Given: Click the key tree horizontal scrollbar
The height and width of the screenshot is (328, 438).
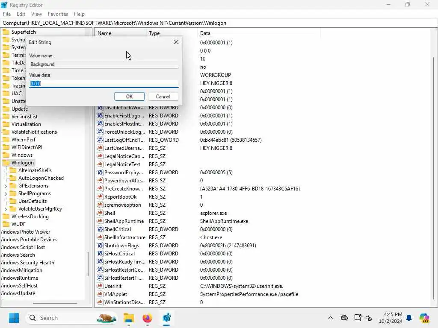Looking at the screenshot, I should pyautogui.click(x=55, y=303).
